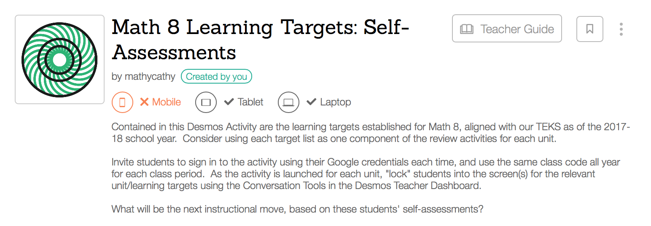The image size is (651, 226).
Task: Click the checkmark beside Laptop
Action: [x=312, y=102]
